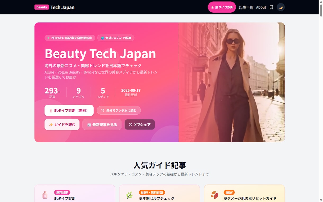The height and width of the screenshot is (202, 323).
Task: Click the scrollbar up arrow
Action: 321,2
